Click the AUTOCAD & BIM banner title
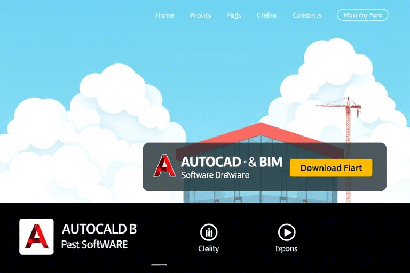 click(x=231, y=162)
